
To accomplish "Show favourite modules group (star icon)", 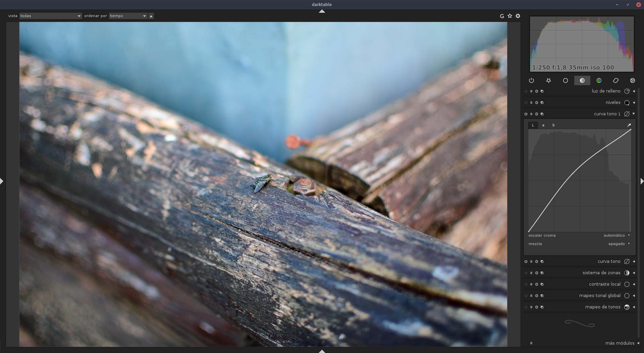I will pos(548,80).
